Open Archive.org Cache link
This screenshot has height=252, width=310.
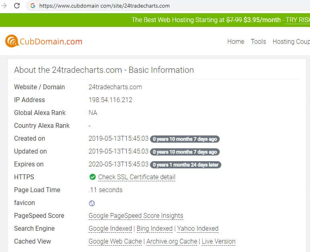point(172,241)
